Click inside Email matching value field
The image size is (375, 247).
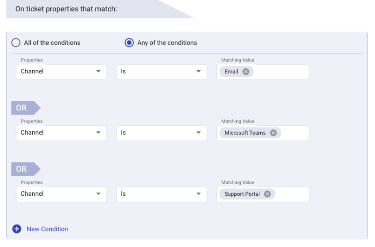click(x=281, y=72)
